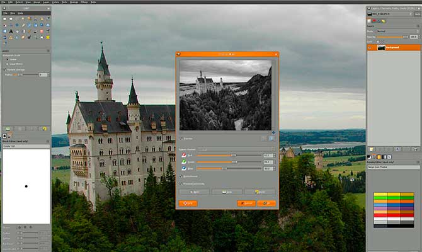Open navigation cross icon under preview
The height and width of the screenshot is (252, 422).
point(274,133)
